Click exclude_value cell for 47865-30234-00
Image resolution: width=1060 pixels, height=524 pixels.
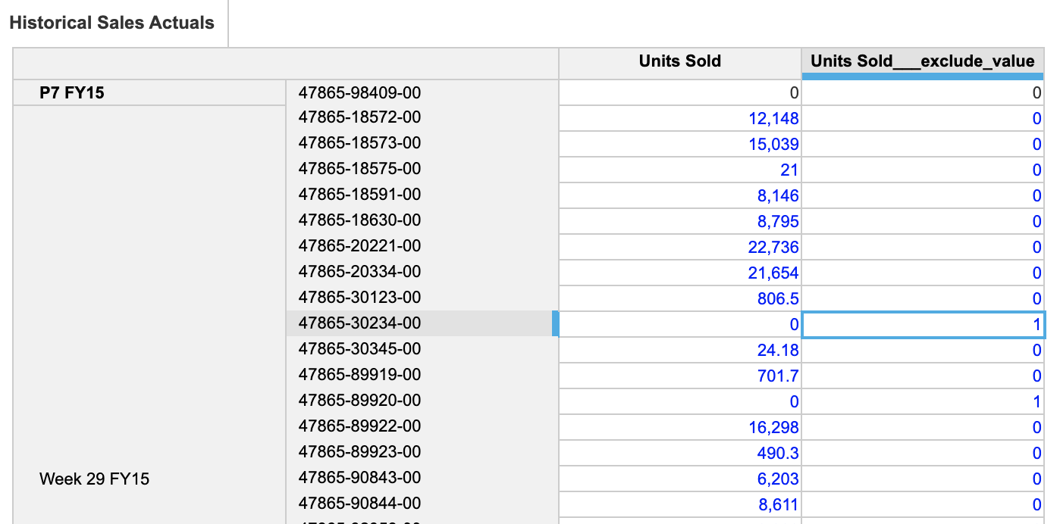pos(923,324)
